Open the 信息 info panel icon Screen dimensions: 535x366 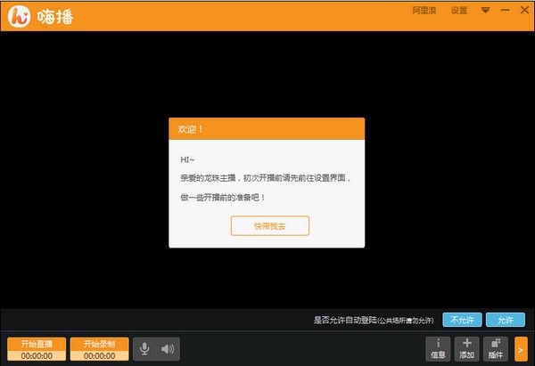pyautogui.click(x=438, y=348)
